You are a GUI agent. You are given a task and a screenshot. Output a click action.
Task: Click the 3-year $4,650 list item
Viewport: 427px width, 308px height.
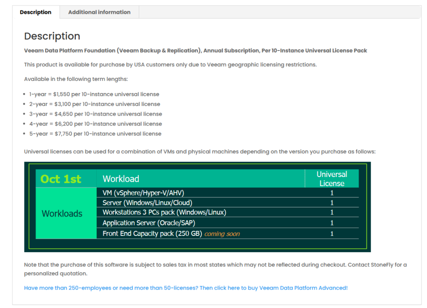[95, 114]
